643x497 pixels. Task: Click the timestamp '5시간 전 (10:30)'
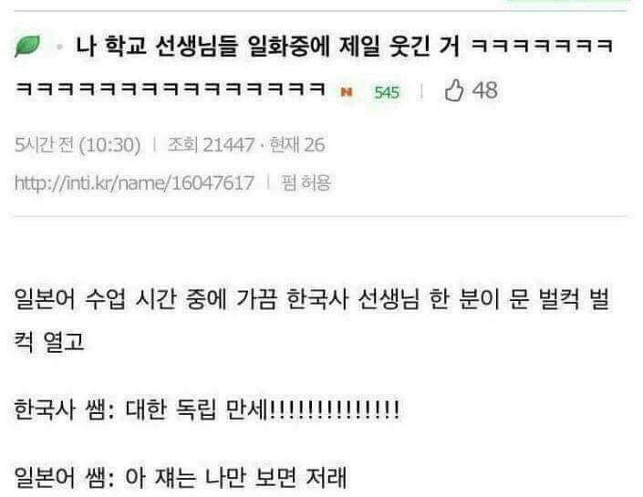point(78,145)
